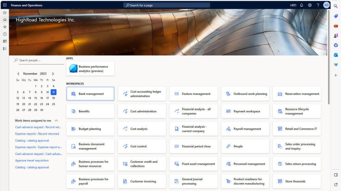Open Bank management workspace tile
341x191 pixels.
[90, 94]
